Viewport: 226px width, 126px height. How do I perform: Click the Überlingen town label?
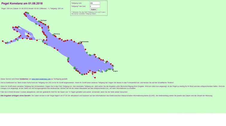43,20
